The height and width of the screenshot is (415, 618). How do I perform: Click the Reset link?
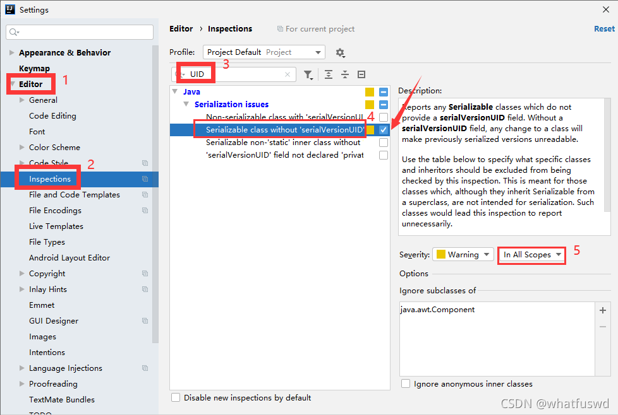point(604,29)
